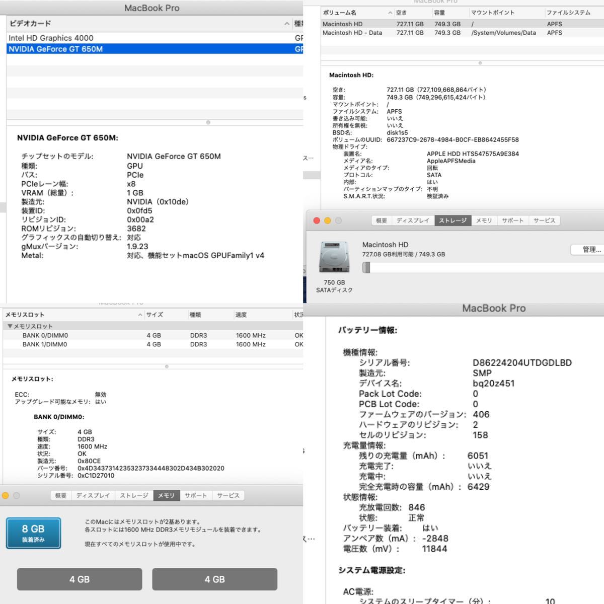Click firmware version value 406
The height and width of the screenshot is (604, 604).
[x=481, y=414]
